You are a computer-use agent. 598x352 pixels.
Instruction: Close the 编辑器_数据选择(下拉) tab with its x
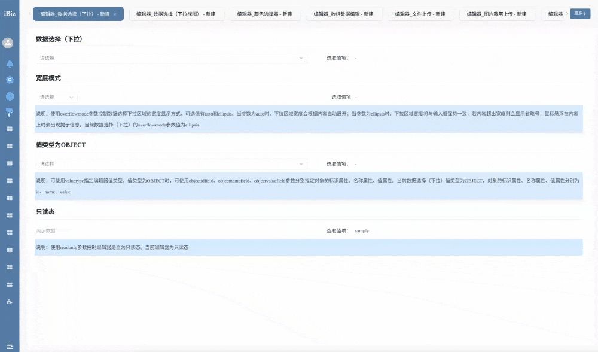click(115, 14)
